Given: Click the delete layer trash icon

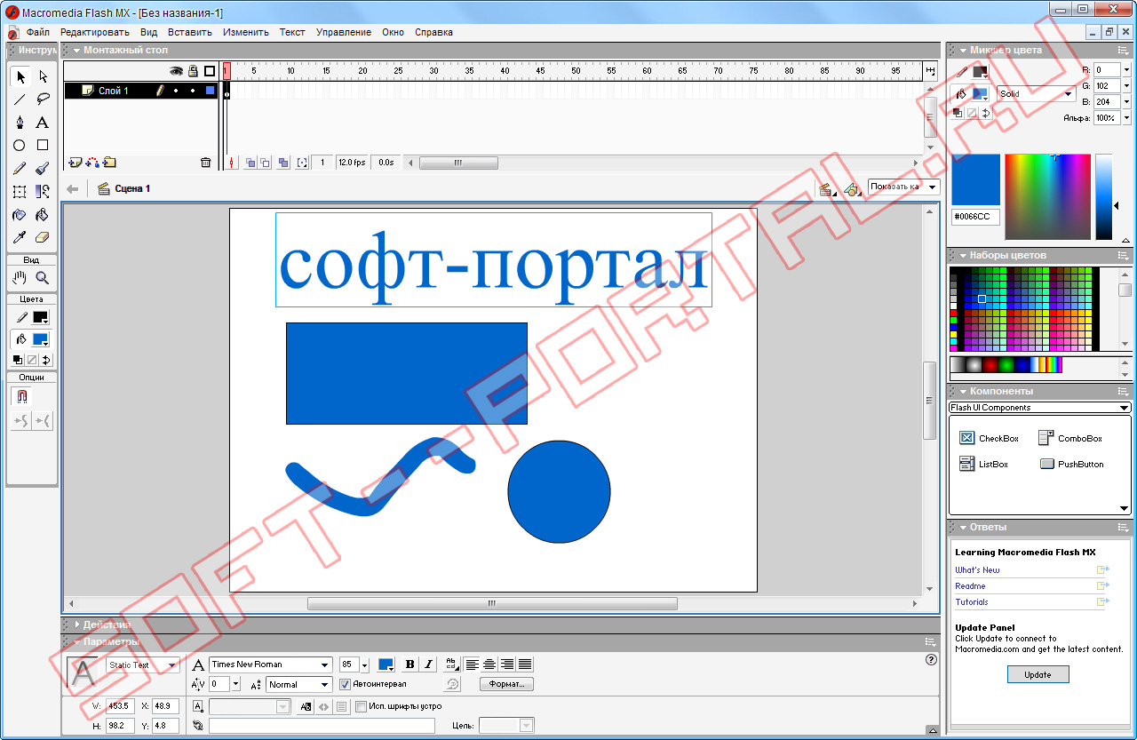Looking at the screenshot, I should coord(205,163).
